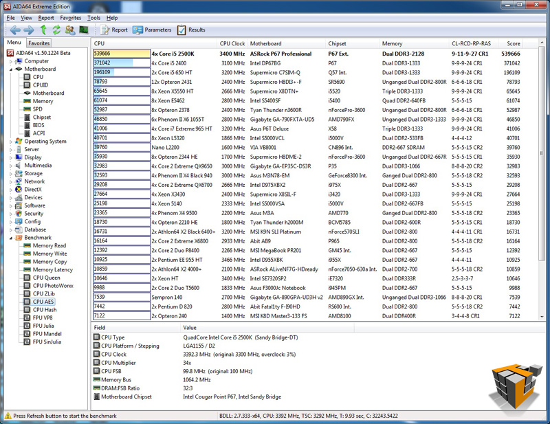Click the FPU SinJulia benchmark icon
Image resolution: width=550 pixels, height=424 pixels.
click(27, 342)
